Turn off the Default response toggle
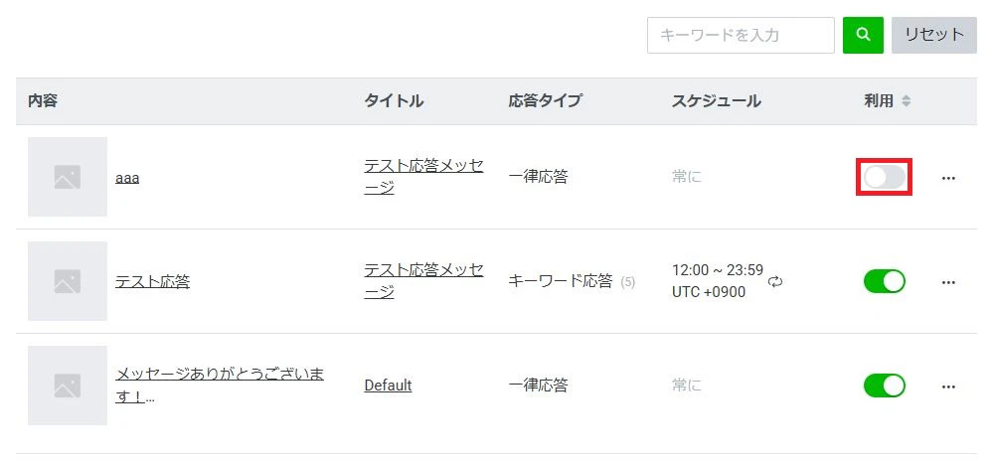Image resolution: width=994 pixels, height=464 pixels. point(885,385)
